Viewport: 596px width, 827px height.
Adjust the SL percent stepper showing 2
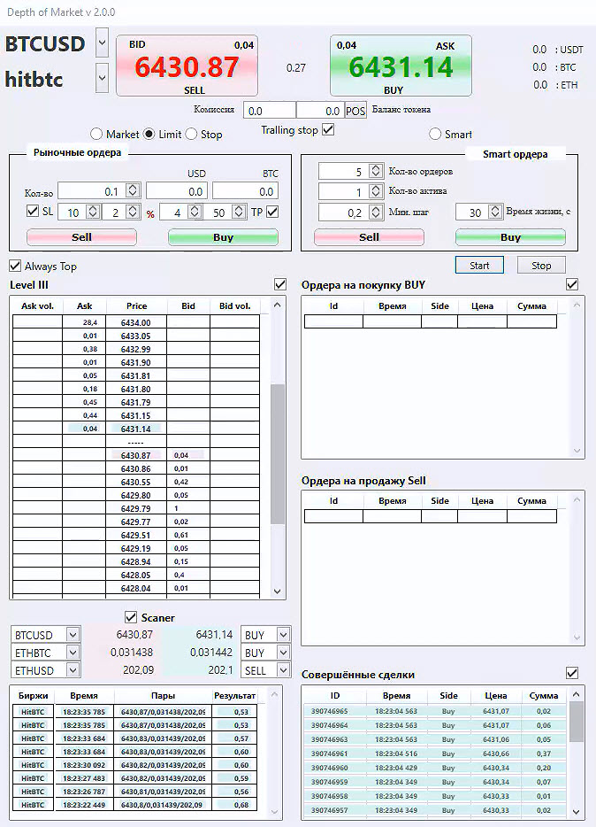point(134,212)
